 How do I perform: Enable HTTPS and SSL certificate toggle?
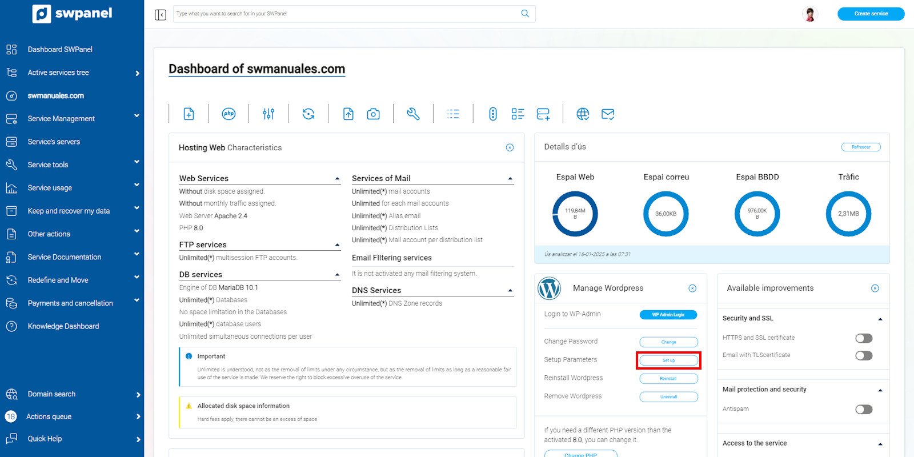click(x=864, y=338)
